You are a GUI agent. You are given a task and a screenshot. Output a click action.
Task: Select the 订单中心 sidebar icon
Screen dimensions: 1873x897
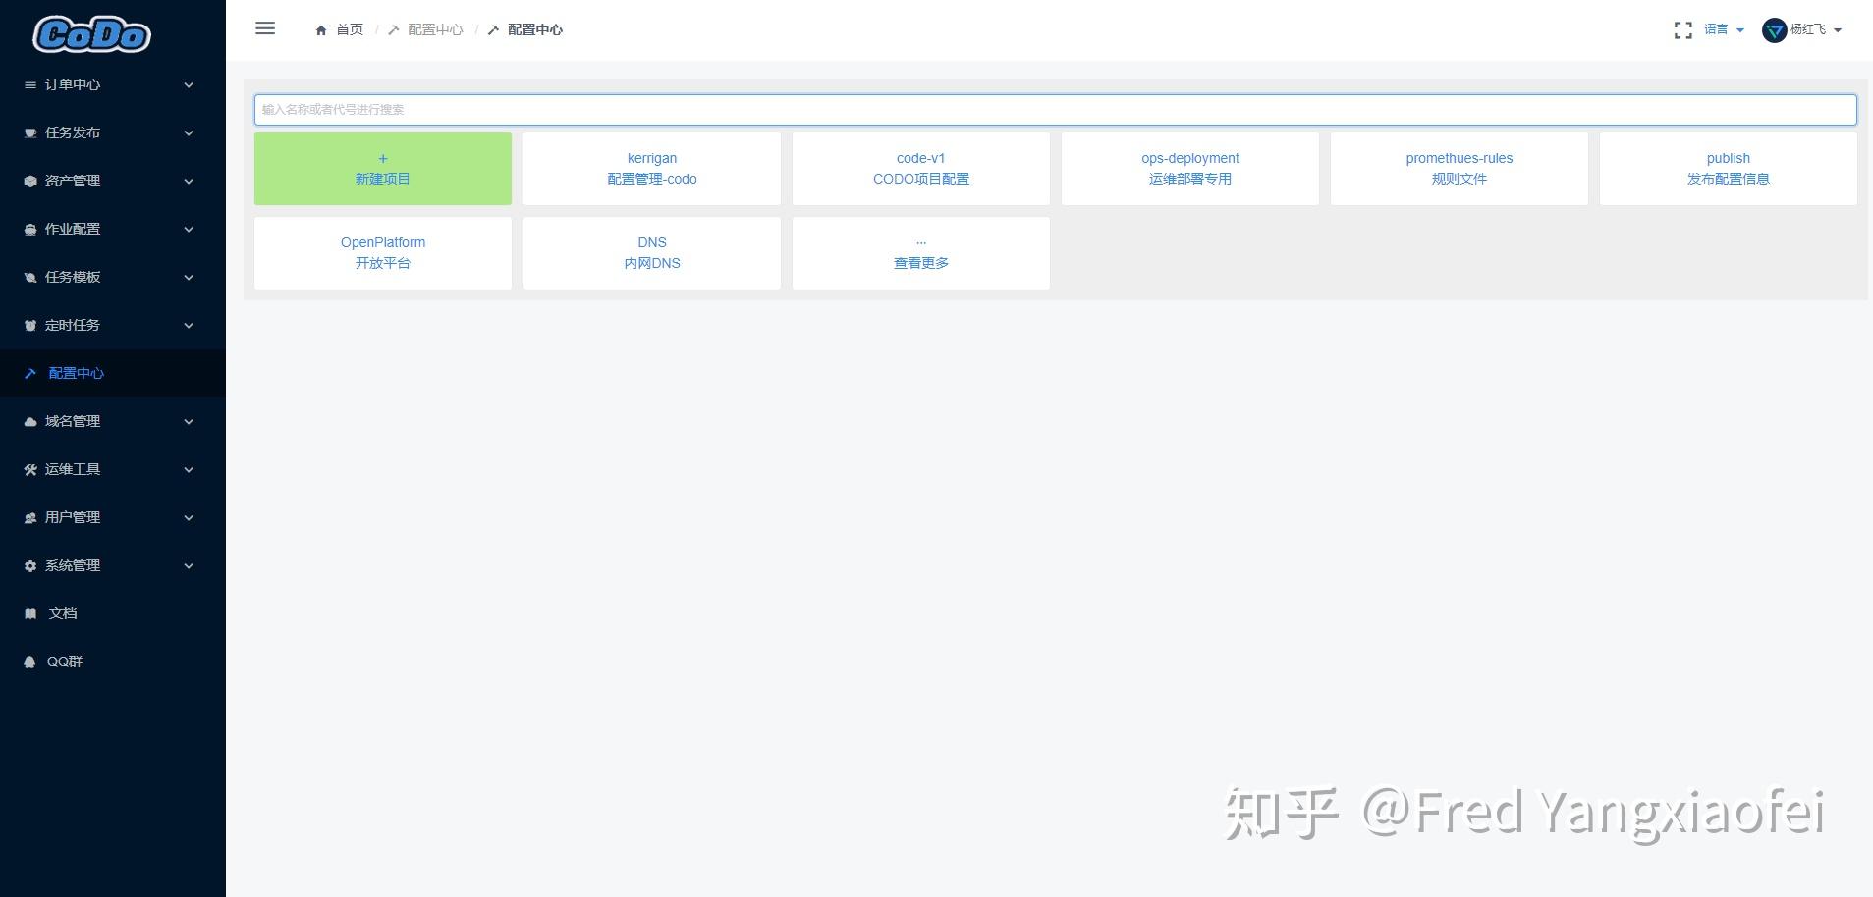pos(28,84)
